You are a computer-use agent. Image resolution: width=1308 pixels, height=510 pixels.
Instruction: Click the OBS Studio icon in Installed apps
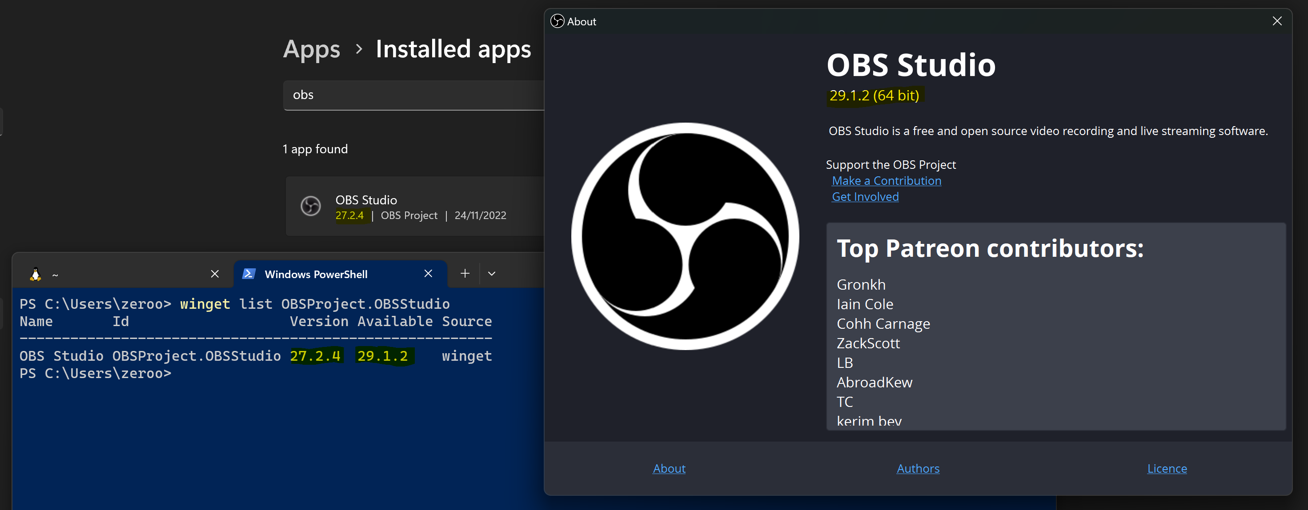pos(311,207)
